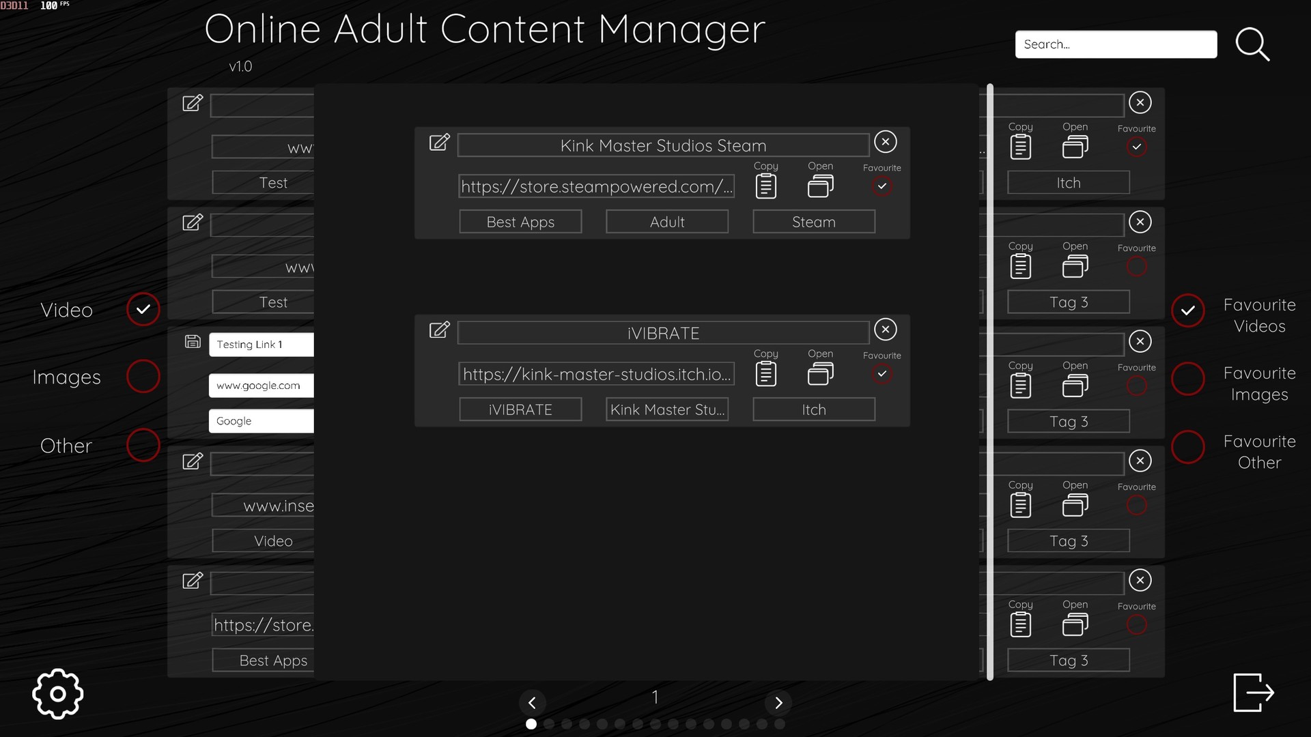Copy the iVIBRATE link to clipboard
1311x737 pixels.
(x=765, y=373)
